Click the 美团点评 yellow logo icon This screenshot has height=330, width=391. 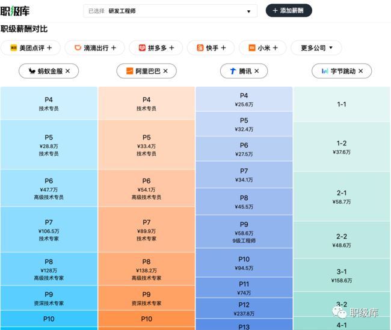13,47
